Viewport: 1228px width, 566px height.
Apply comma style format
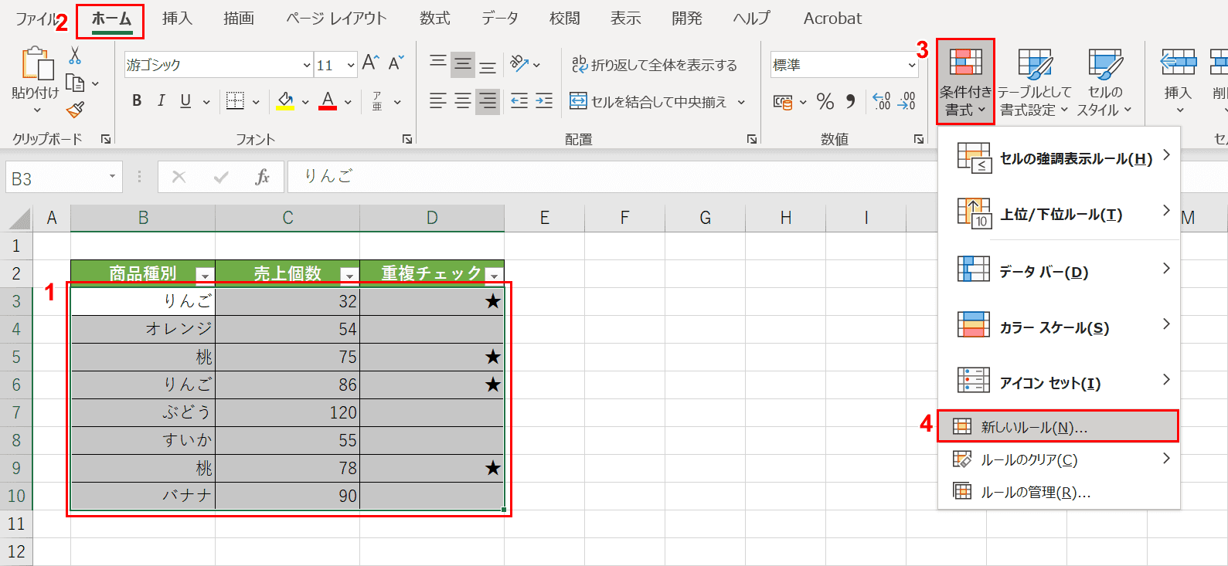[850, 101]
